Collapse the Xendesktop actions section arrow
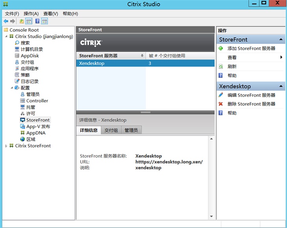The width and height of the screenshot is (287, 228). pos(281,86)
